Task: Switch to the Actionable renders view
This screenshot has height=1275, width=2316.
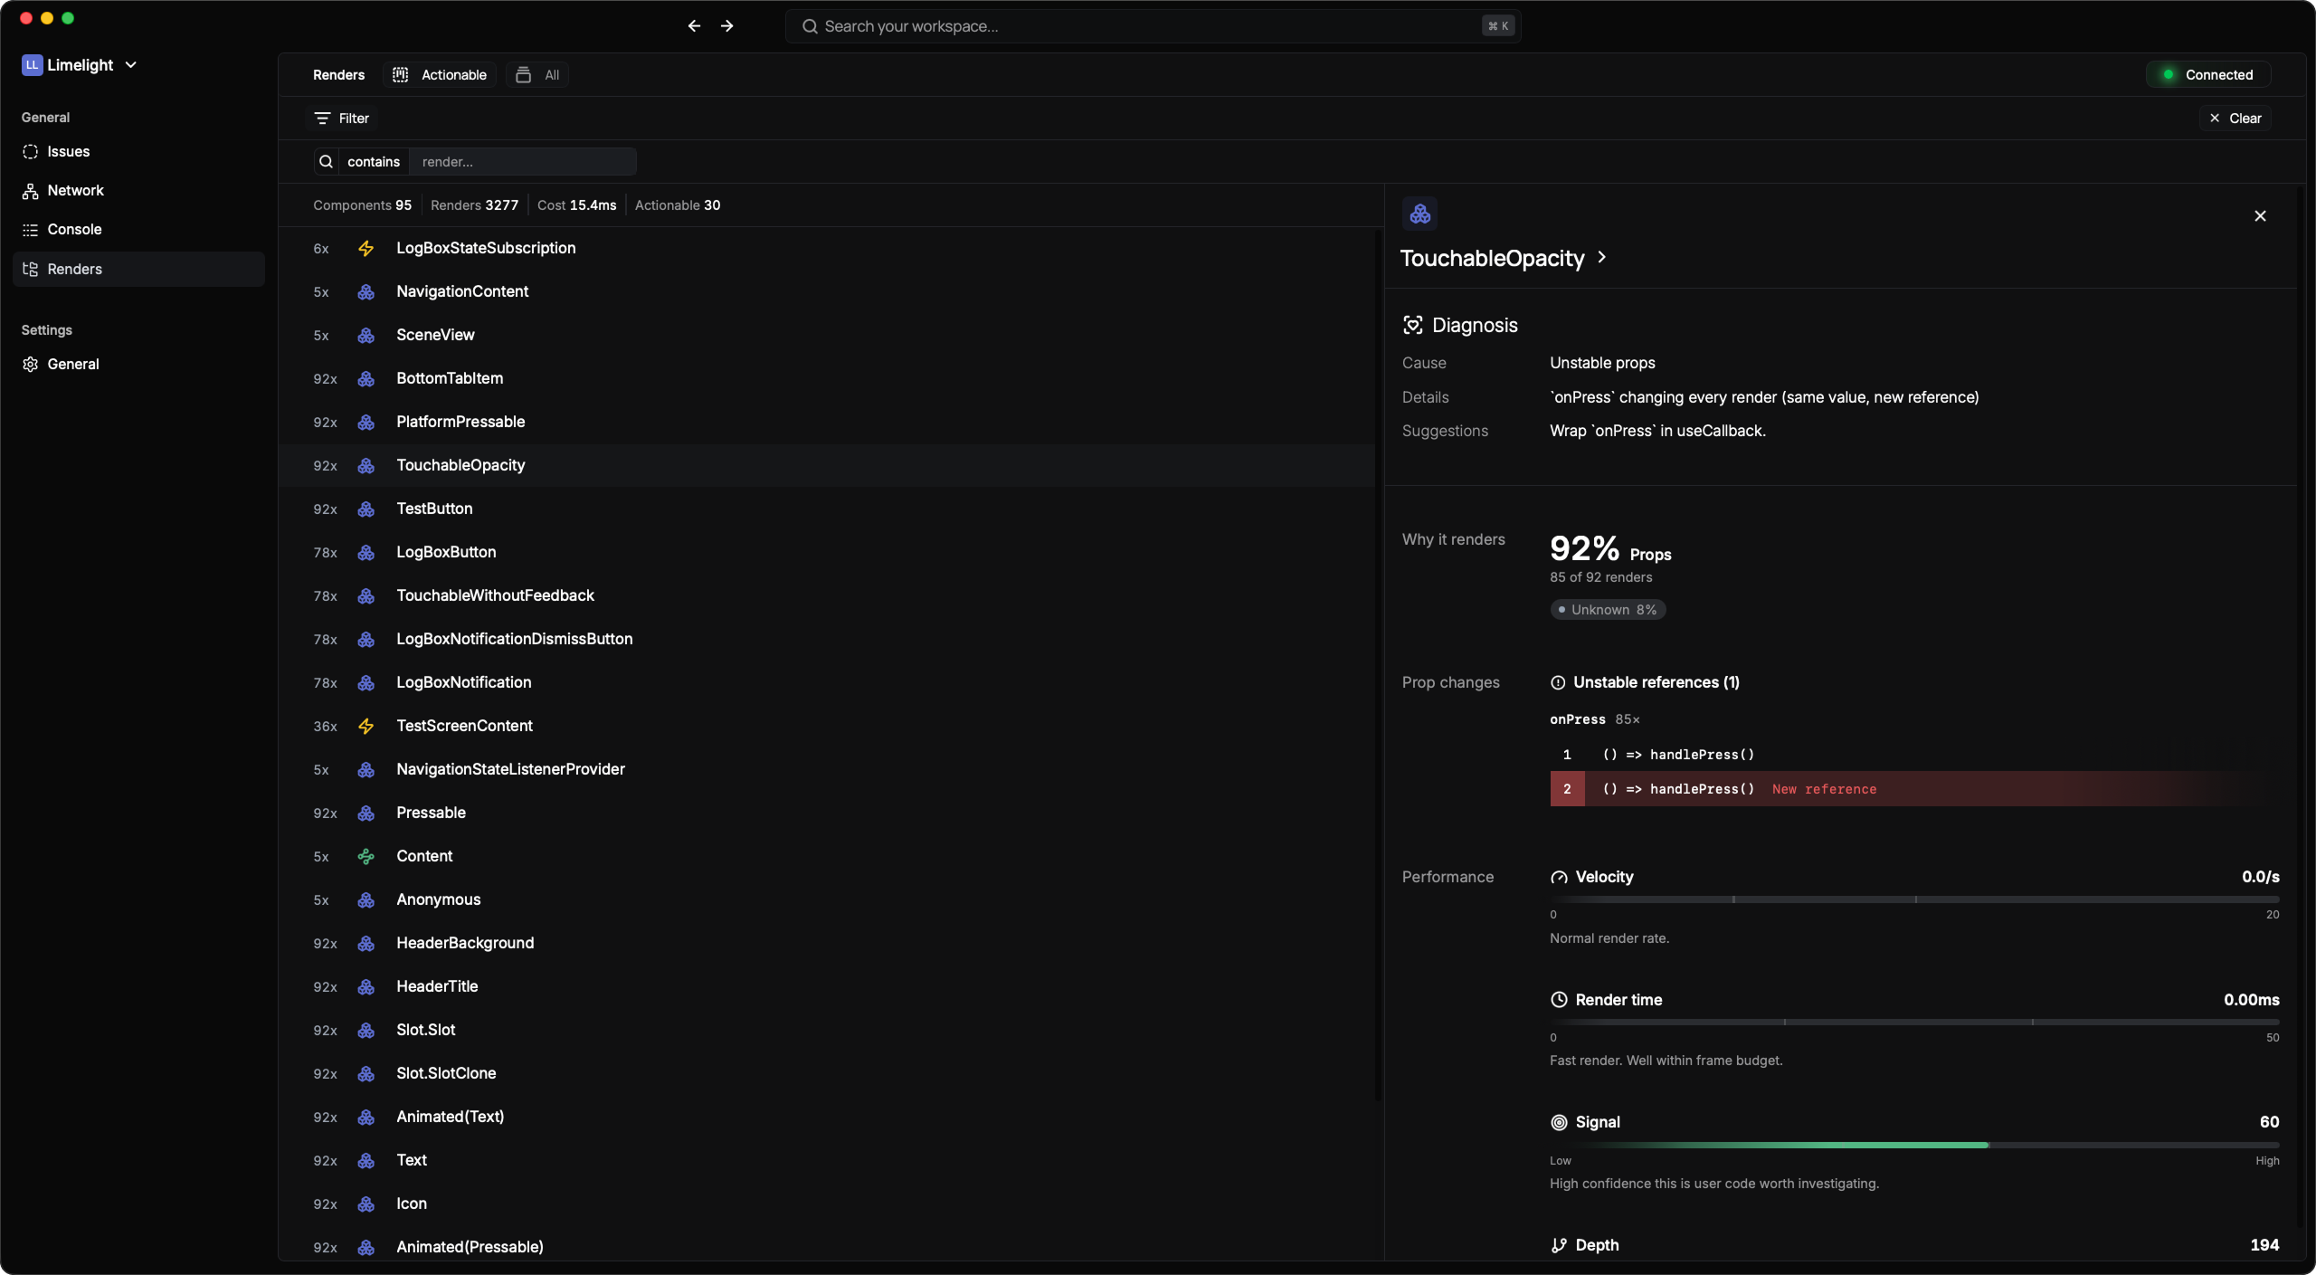Action: click(x=440, y=75)
